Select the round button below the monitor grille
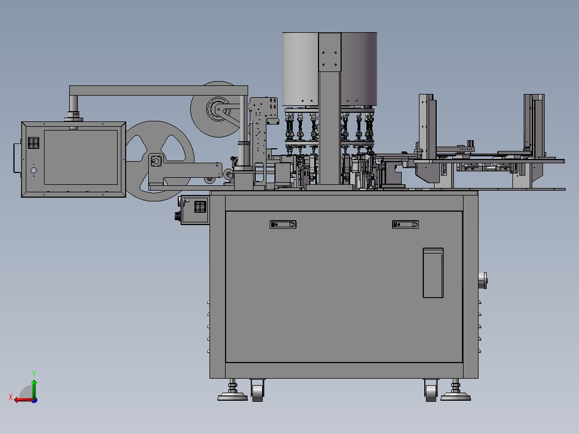579x434 pixels. [x=34, y=170]
